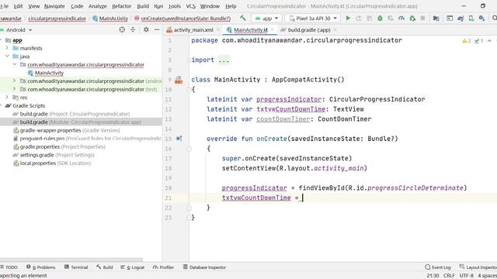This screenshot has height=279, width=497.
Task: Click the typo check indicator in editor corner
Action: pos(478,41)
